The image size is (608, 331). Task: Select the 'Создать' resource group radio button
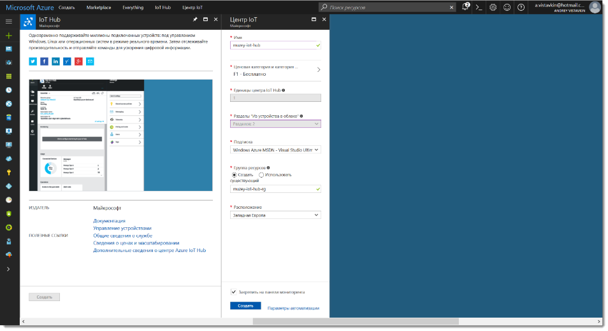[x=234, y=175]
